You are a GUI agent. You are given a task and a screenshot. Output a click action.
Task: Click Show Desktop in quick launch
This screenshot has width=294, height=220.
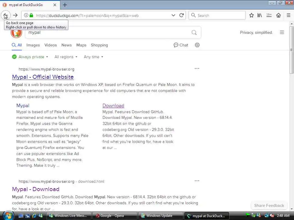click(x=21, y=216)
